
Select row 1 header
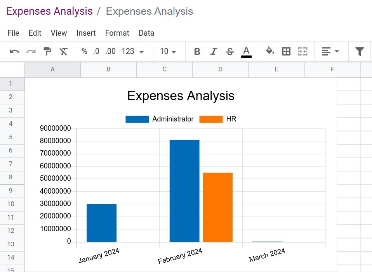(x=12, y=84)
